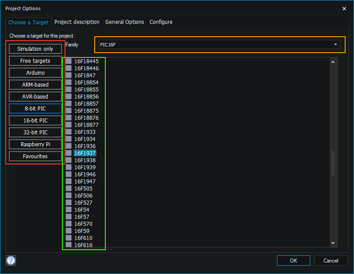The image size is (354, 274).
Task: Click the chip icon beside 16F18857
Action: coord(69,103)
